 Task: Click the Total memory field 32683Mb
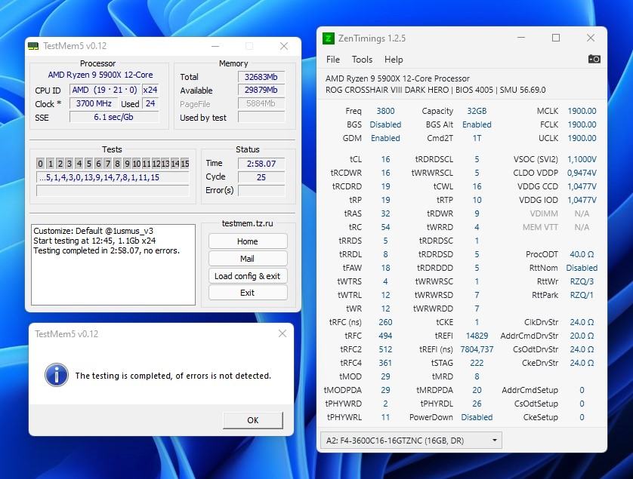point(261,77)
